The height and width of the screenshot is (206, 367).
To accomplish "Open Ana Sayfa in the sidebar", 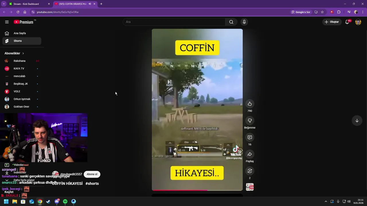I will tap(22, 33).
